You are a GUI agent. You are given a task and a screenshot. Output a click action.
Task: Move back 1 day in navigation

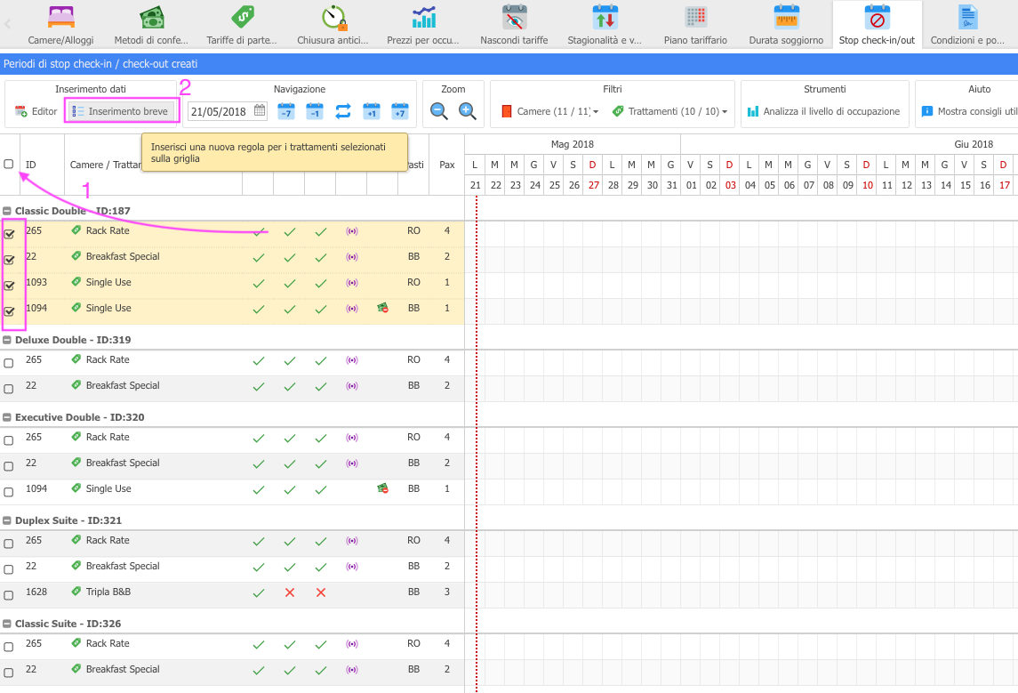point(314,111)
